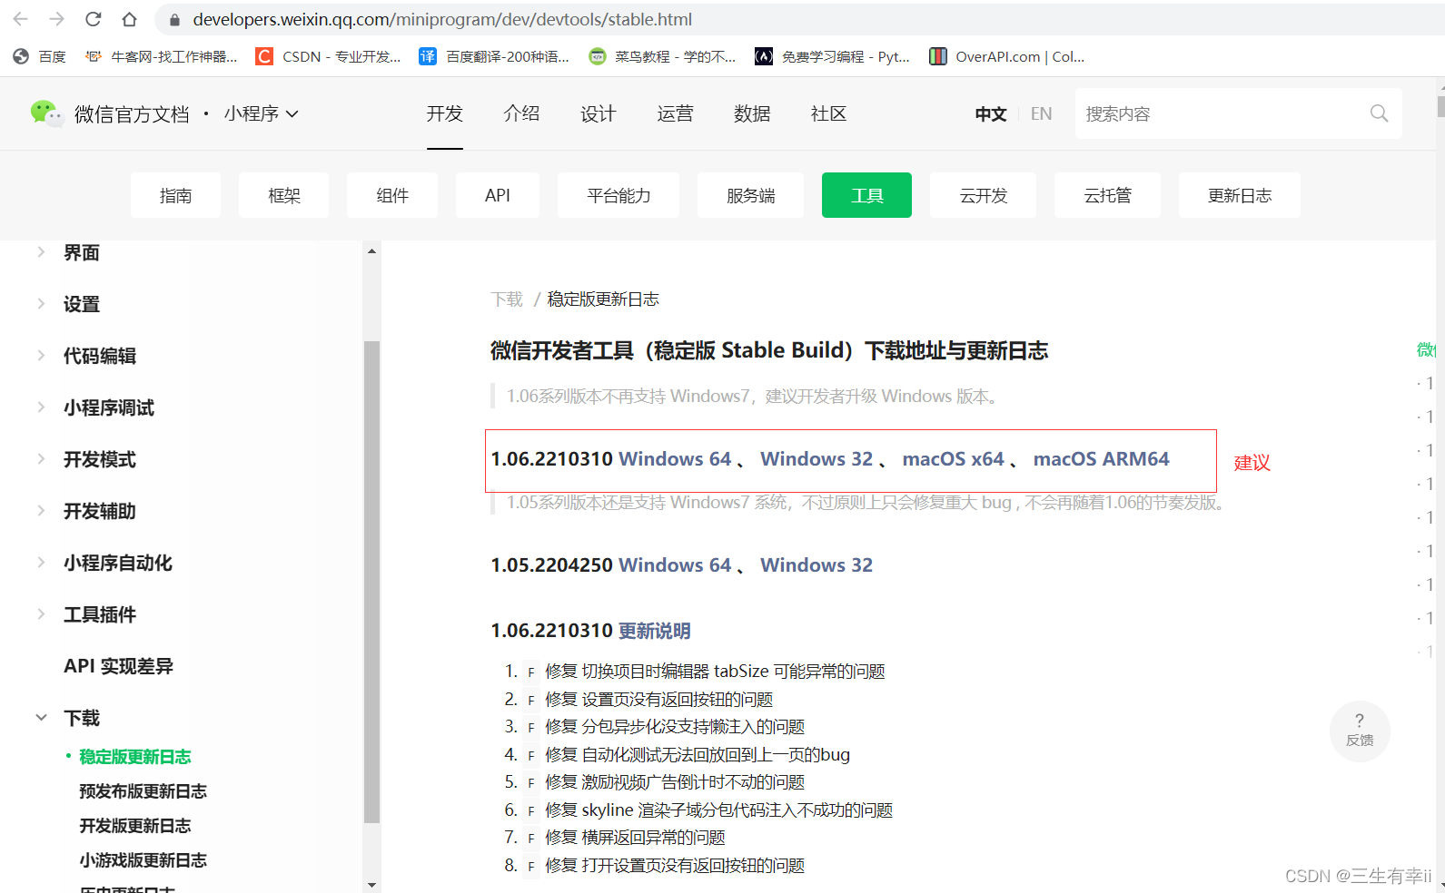Open the 免费学习编程 bookmark
The height and width of the screenshot is (893, 1445).
click(832, 56)
